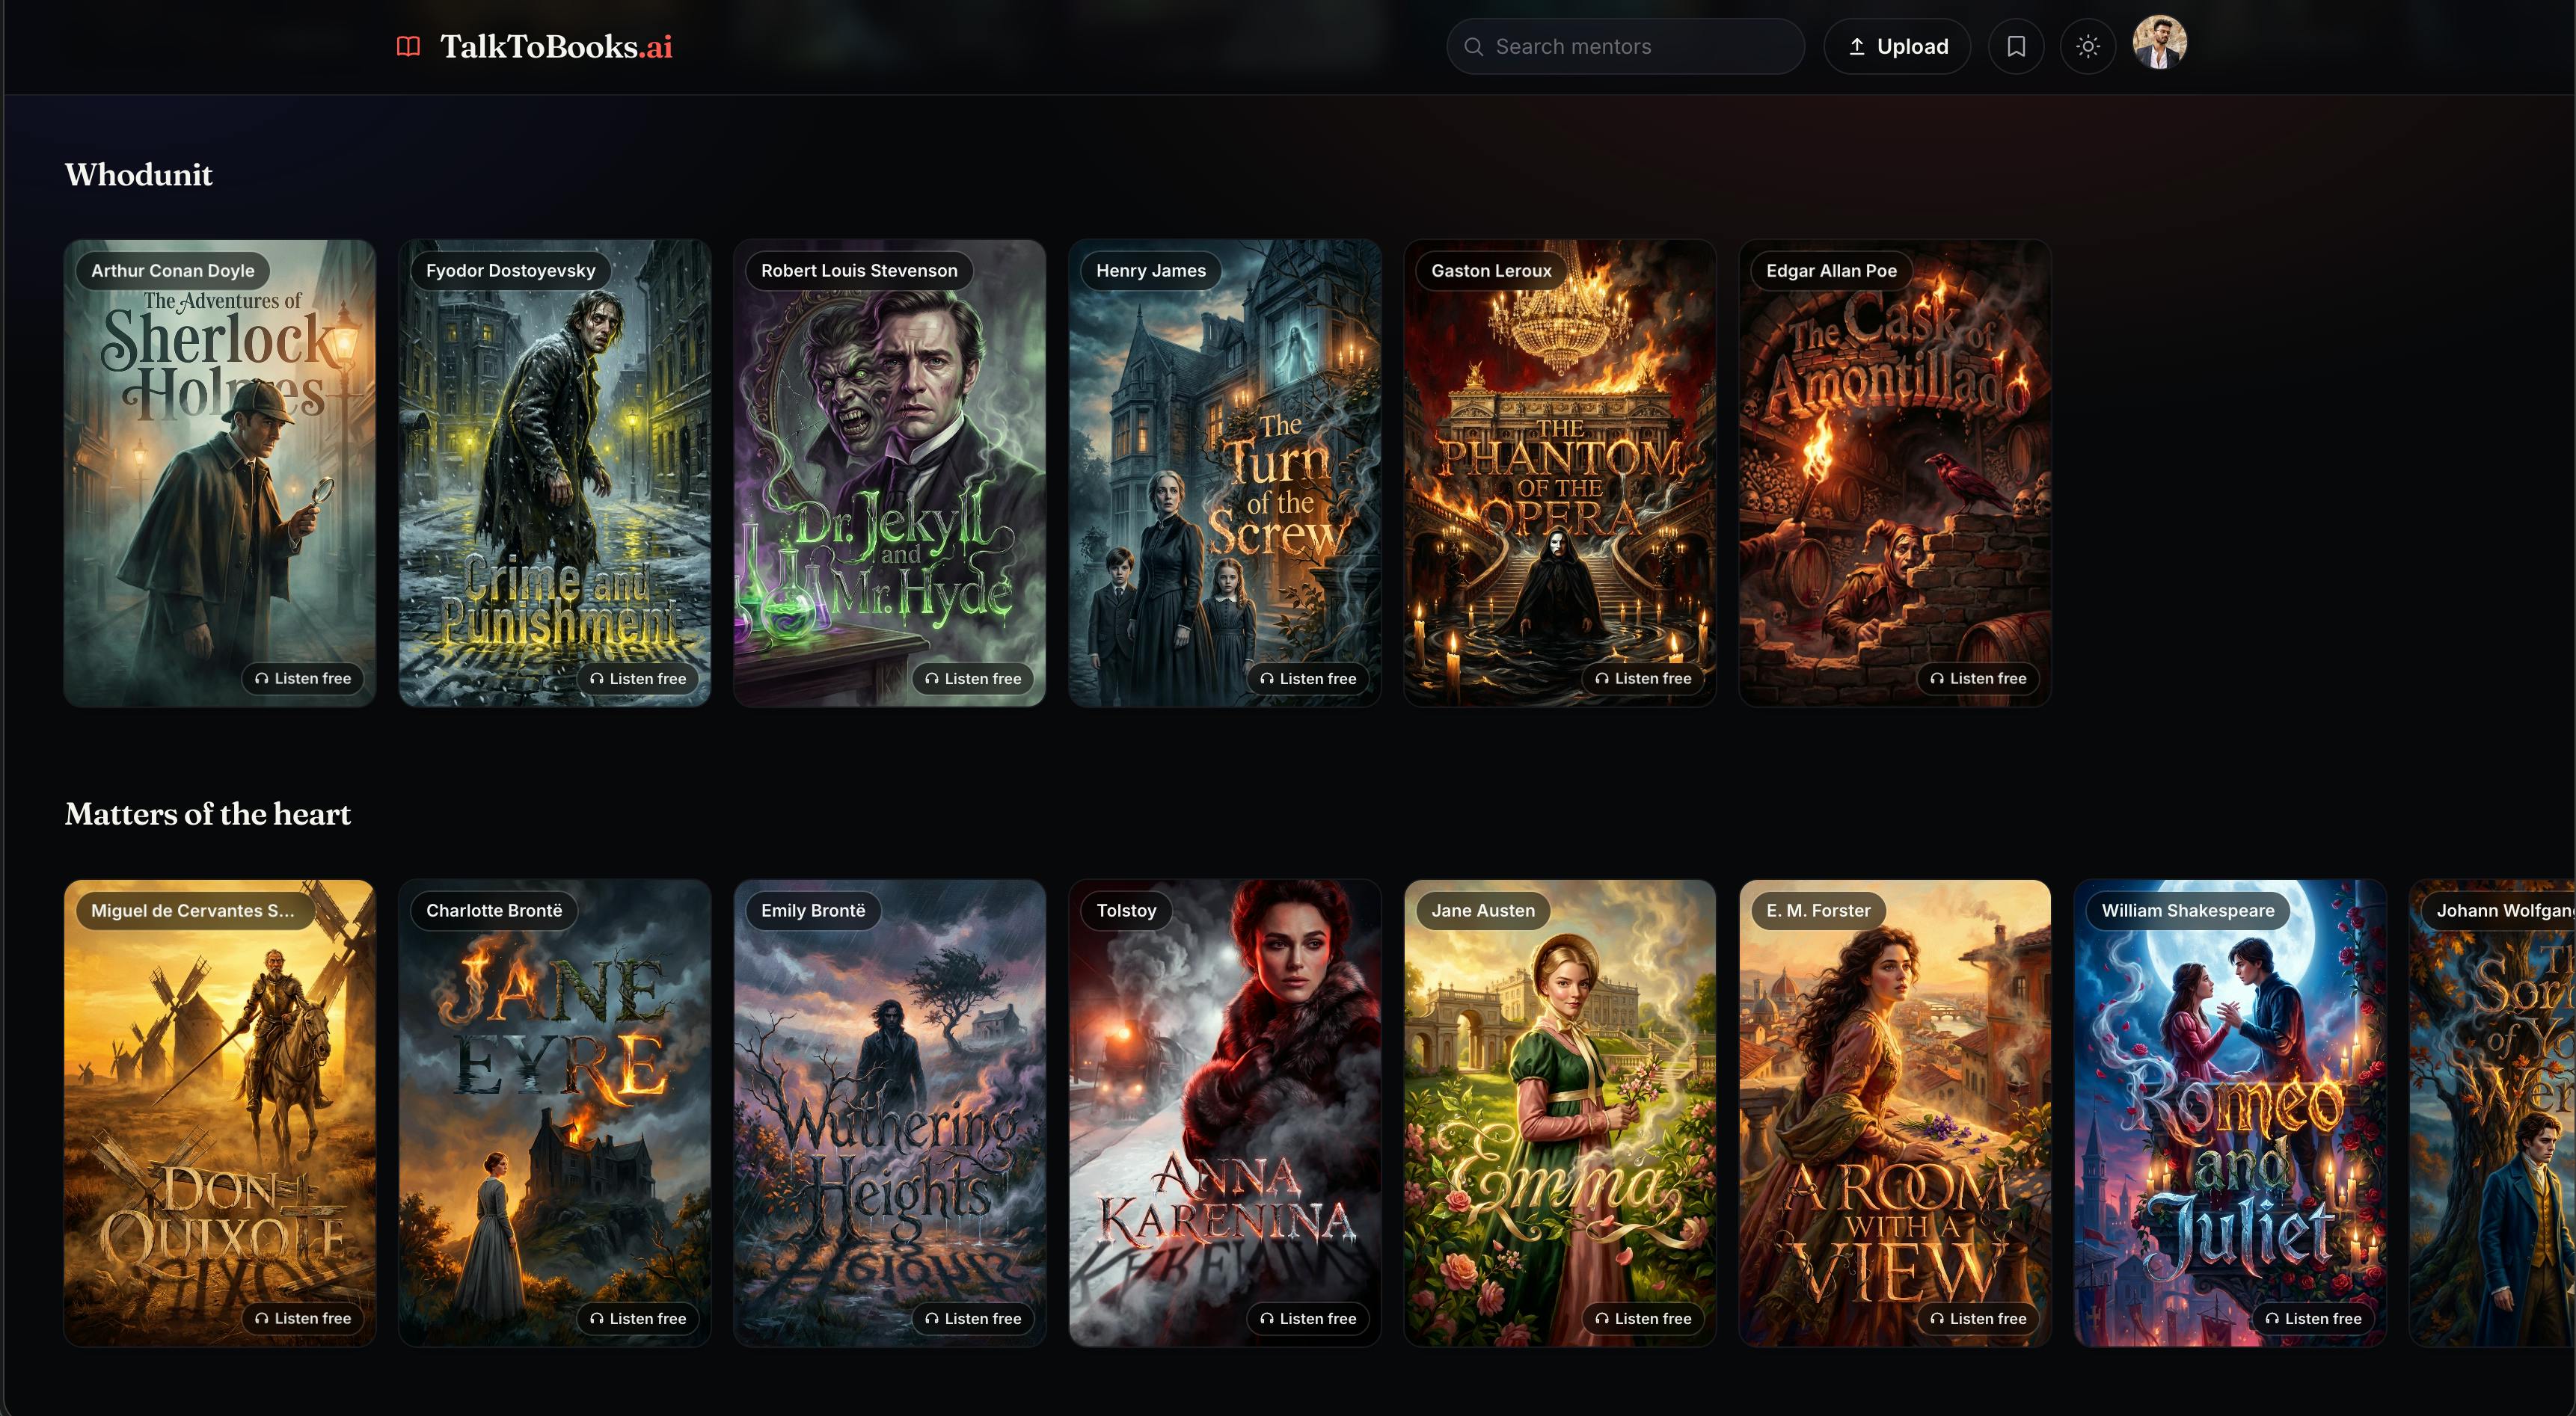Click Listen free on Don Quixote

303,1319
